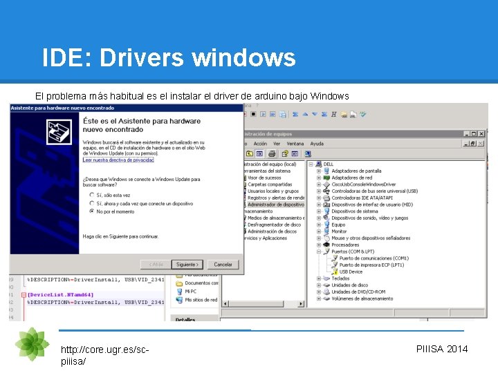Click the blue up-triangle icon in upper toolbar
The image size is (498, 373).
click(x=305, y=114)
